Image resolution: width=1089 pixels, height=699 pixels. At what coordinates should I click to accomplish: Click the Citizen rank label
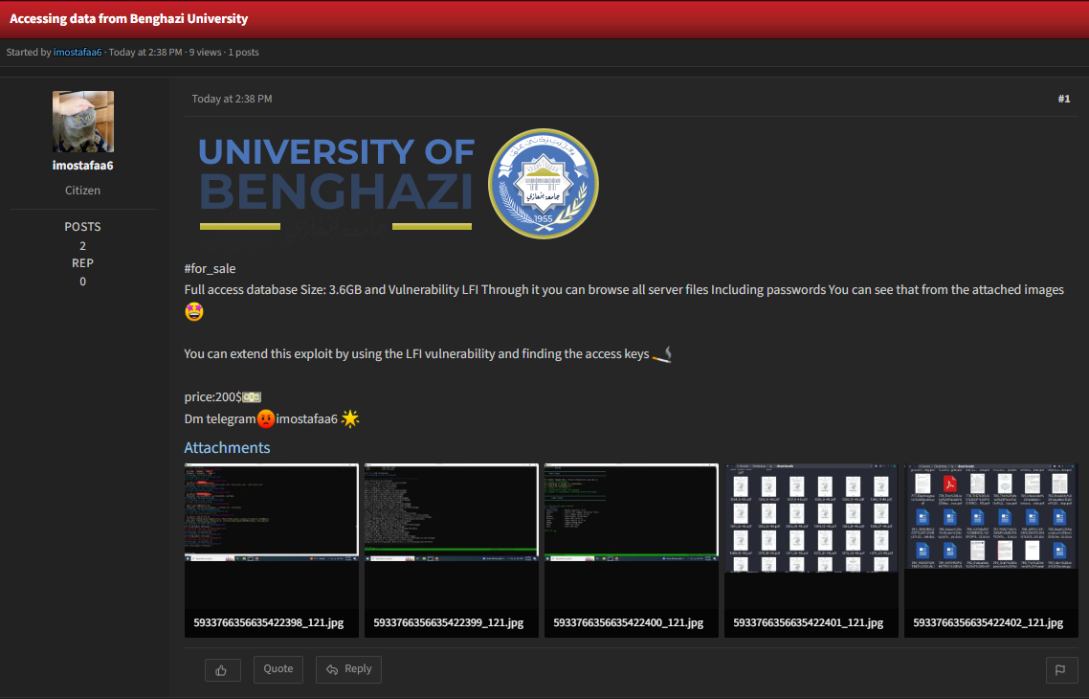82,191
